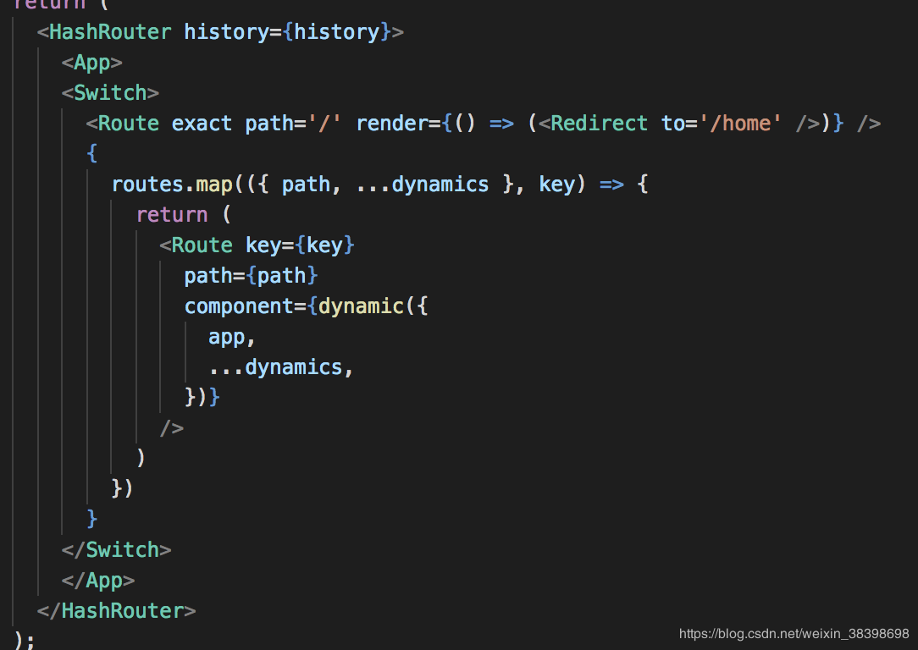Click the })} closing line
The image size is (918, 650).
pyautogui.click(x=202, y=397)
